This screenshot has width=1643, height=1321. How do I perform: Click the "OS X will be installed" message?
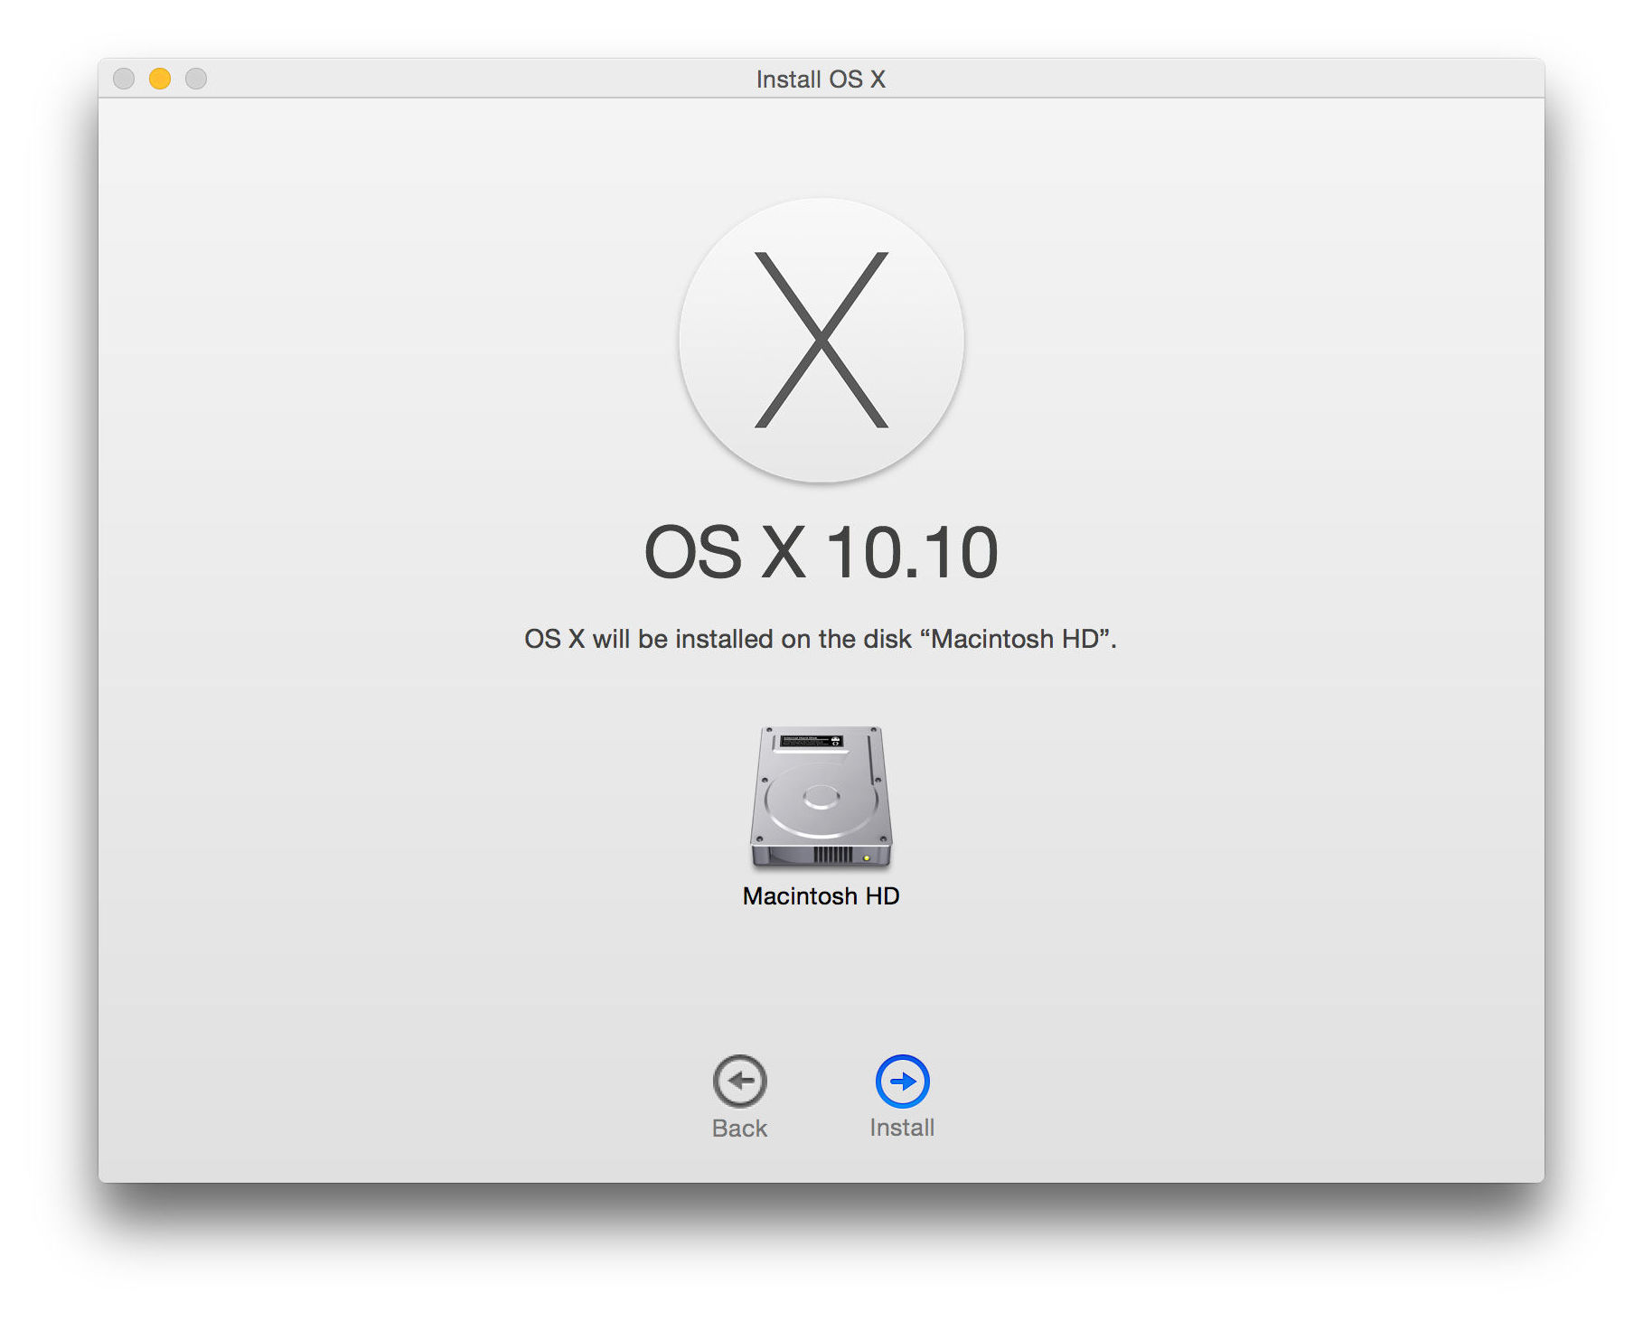point(821,639)
